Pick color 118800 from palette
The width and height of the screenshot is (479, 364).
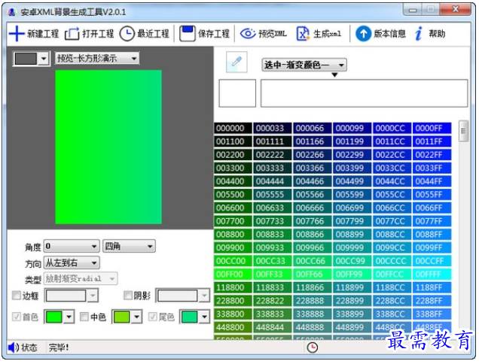pos(233,288)
